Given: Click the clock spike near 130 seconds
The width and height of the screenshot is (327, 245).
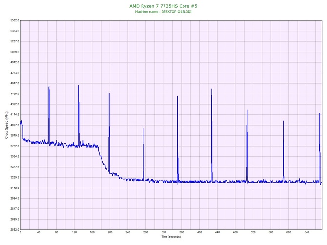Looking at the screenshot, I should pos(79,115).
